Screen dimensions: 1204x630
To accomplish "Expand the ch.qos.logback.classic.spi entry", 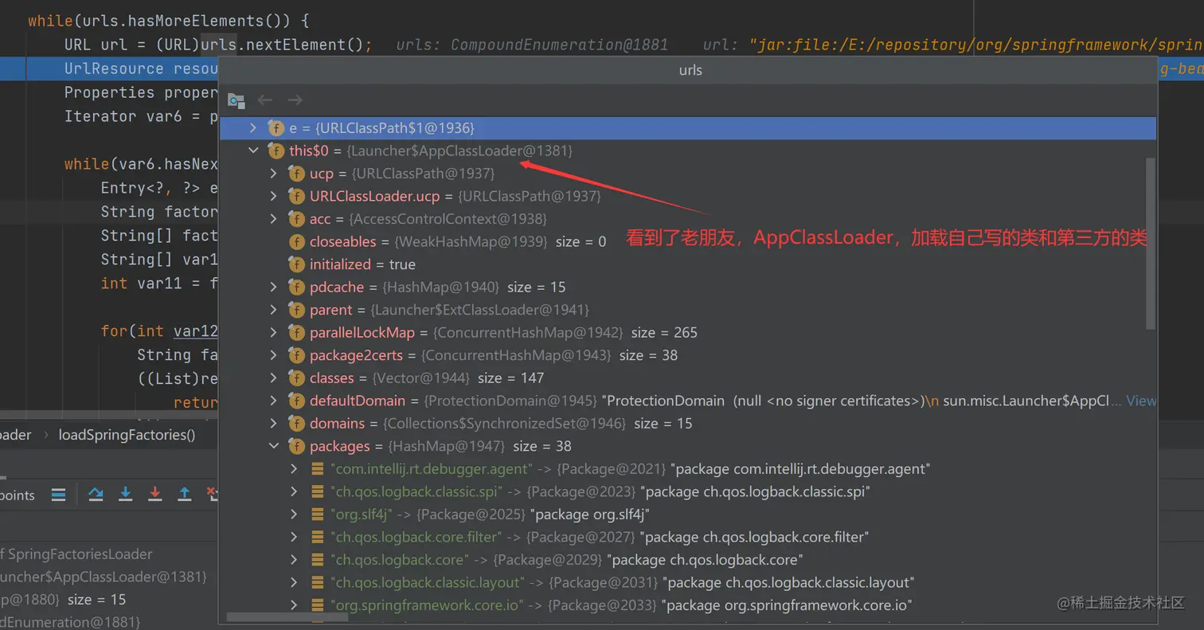I will [x=294, y=492].
